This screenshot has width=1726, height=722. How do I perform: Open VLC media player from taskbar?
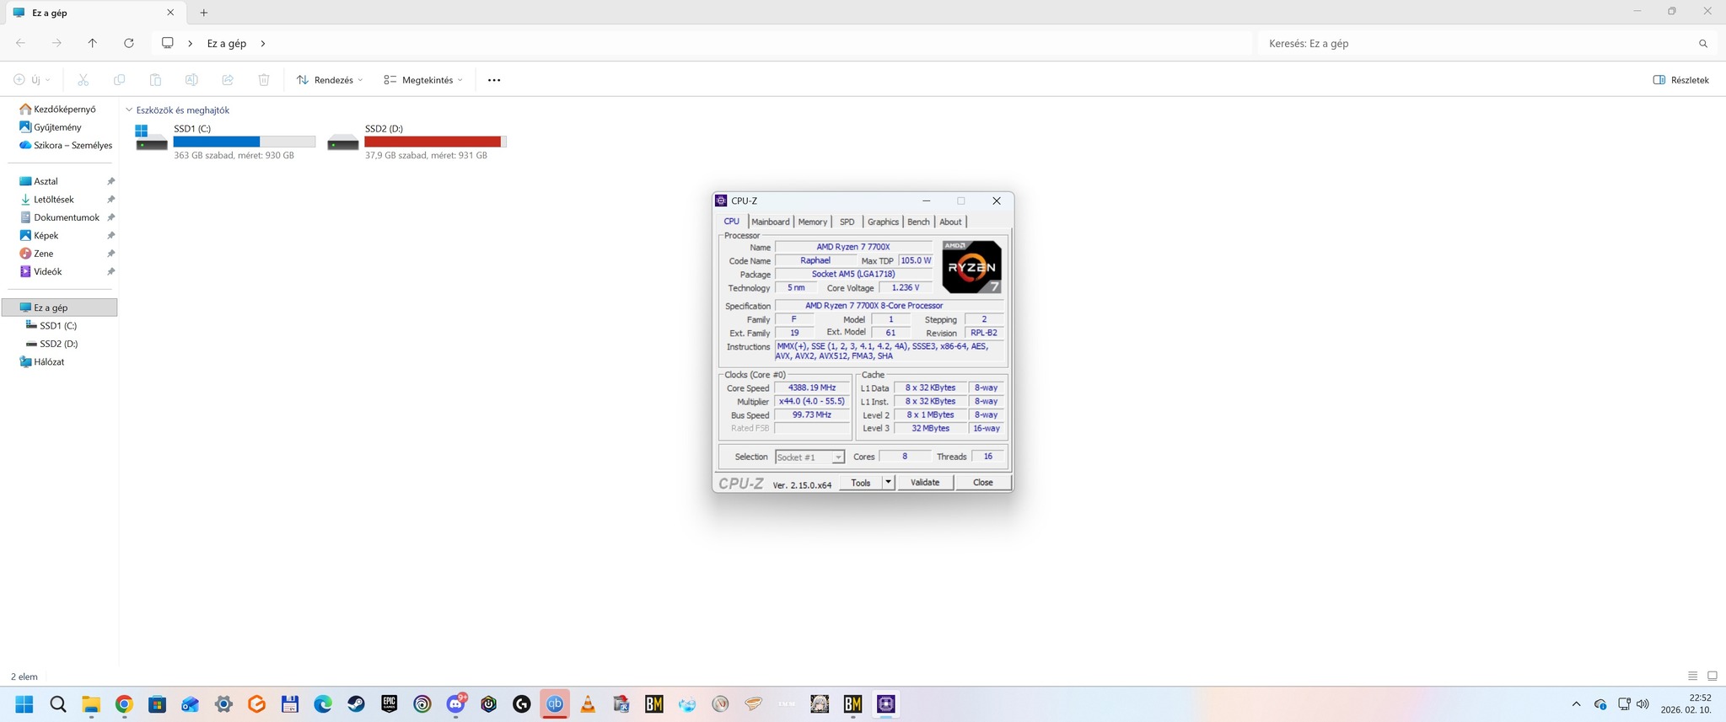point(588,704)
